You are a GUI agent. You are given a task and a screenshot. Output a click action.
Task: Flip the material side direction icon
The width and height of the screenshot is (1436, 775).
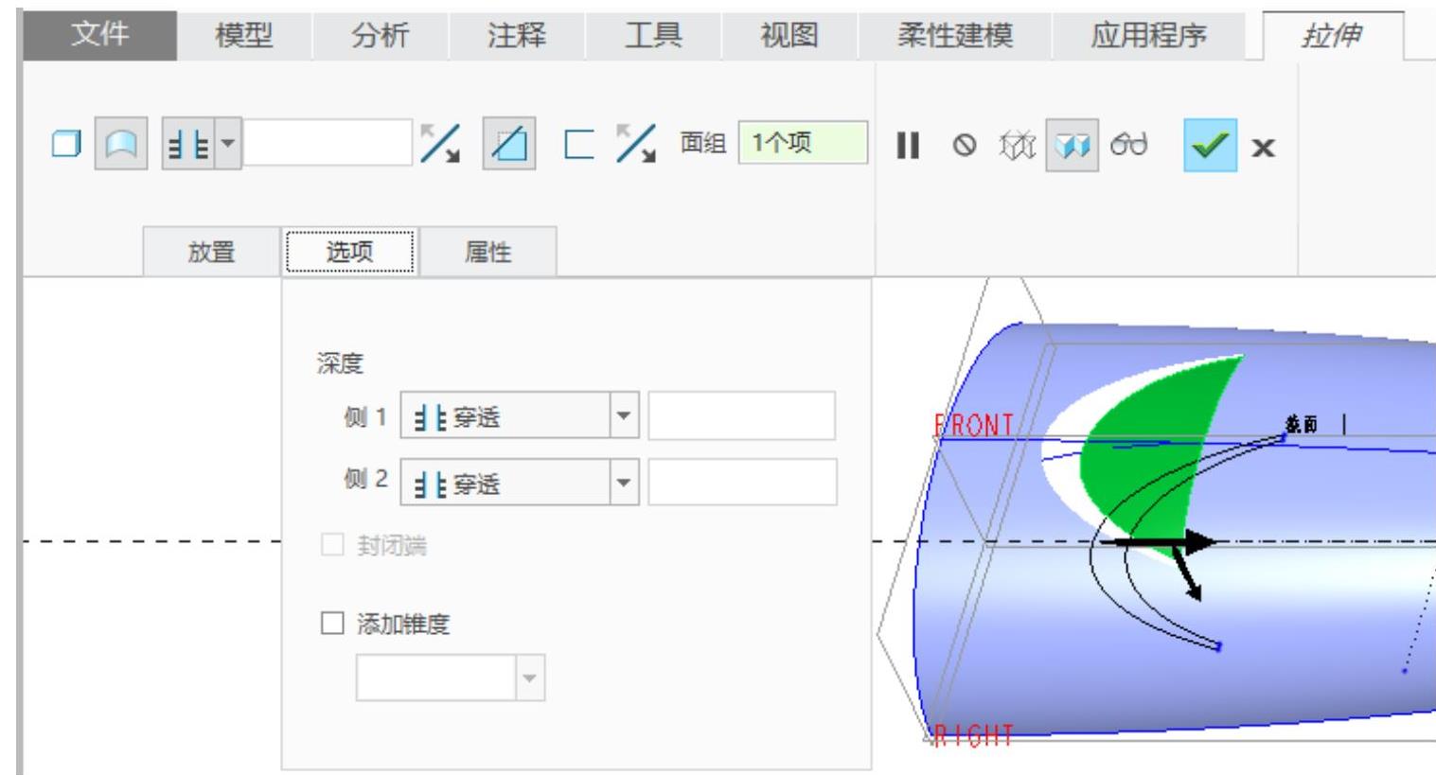click(636, 145)
